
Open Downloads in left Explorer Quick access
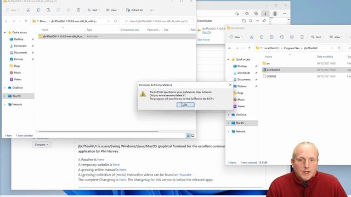click(20, 46)
